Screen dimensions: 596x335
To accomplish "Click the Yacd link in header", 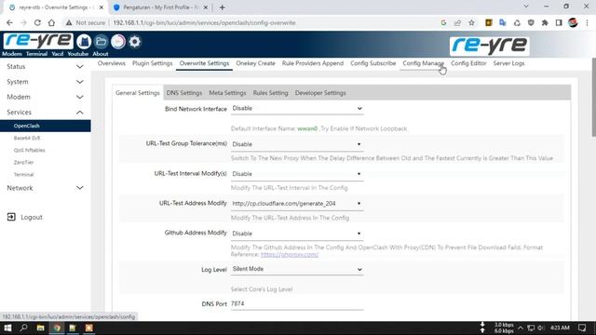I will [x=58, y=54].
